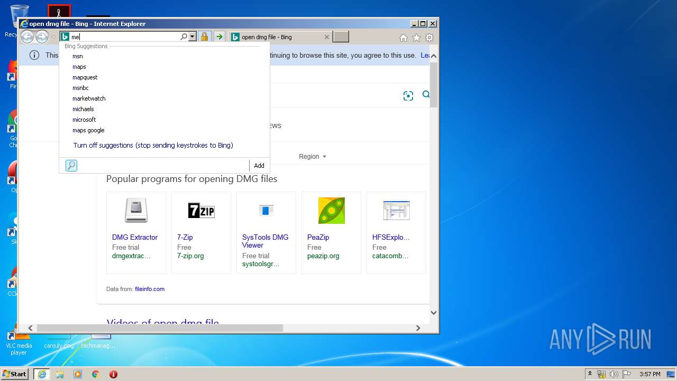
Task: Expand the Region filter dropdown
Action: pyautogui.click(x=313, y=157)
